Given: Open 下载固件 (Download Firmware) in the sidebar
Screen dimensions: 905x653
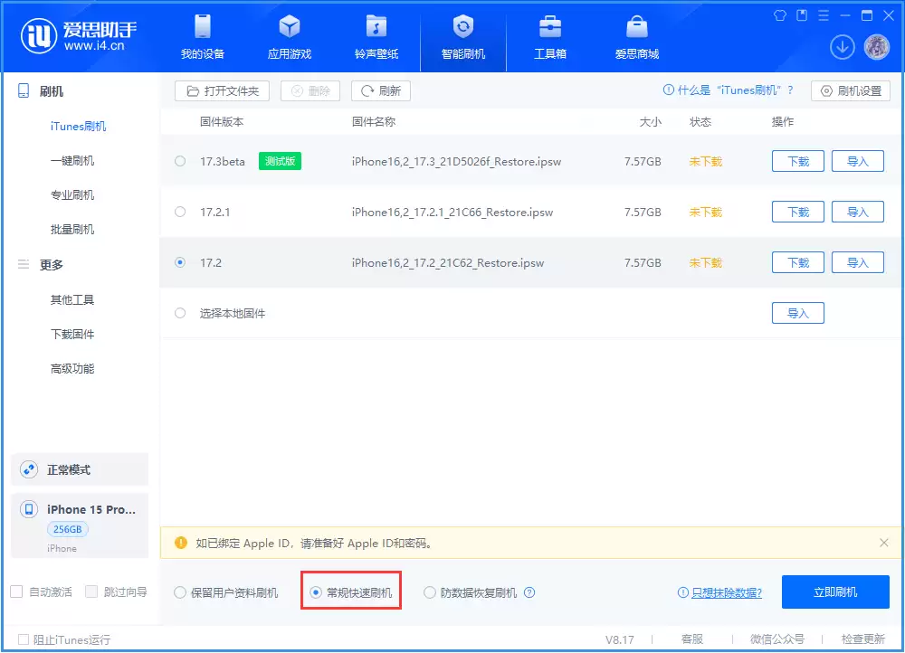Looking at the screenshot, I should [x=72, y=334].
